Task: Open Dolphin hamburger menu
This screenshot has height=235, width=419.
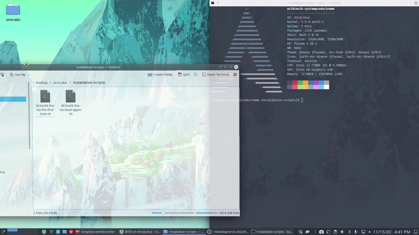Action: coord(235,74)
